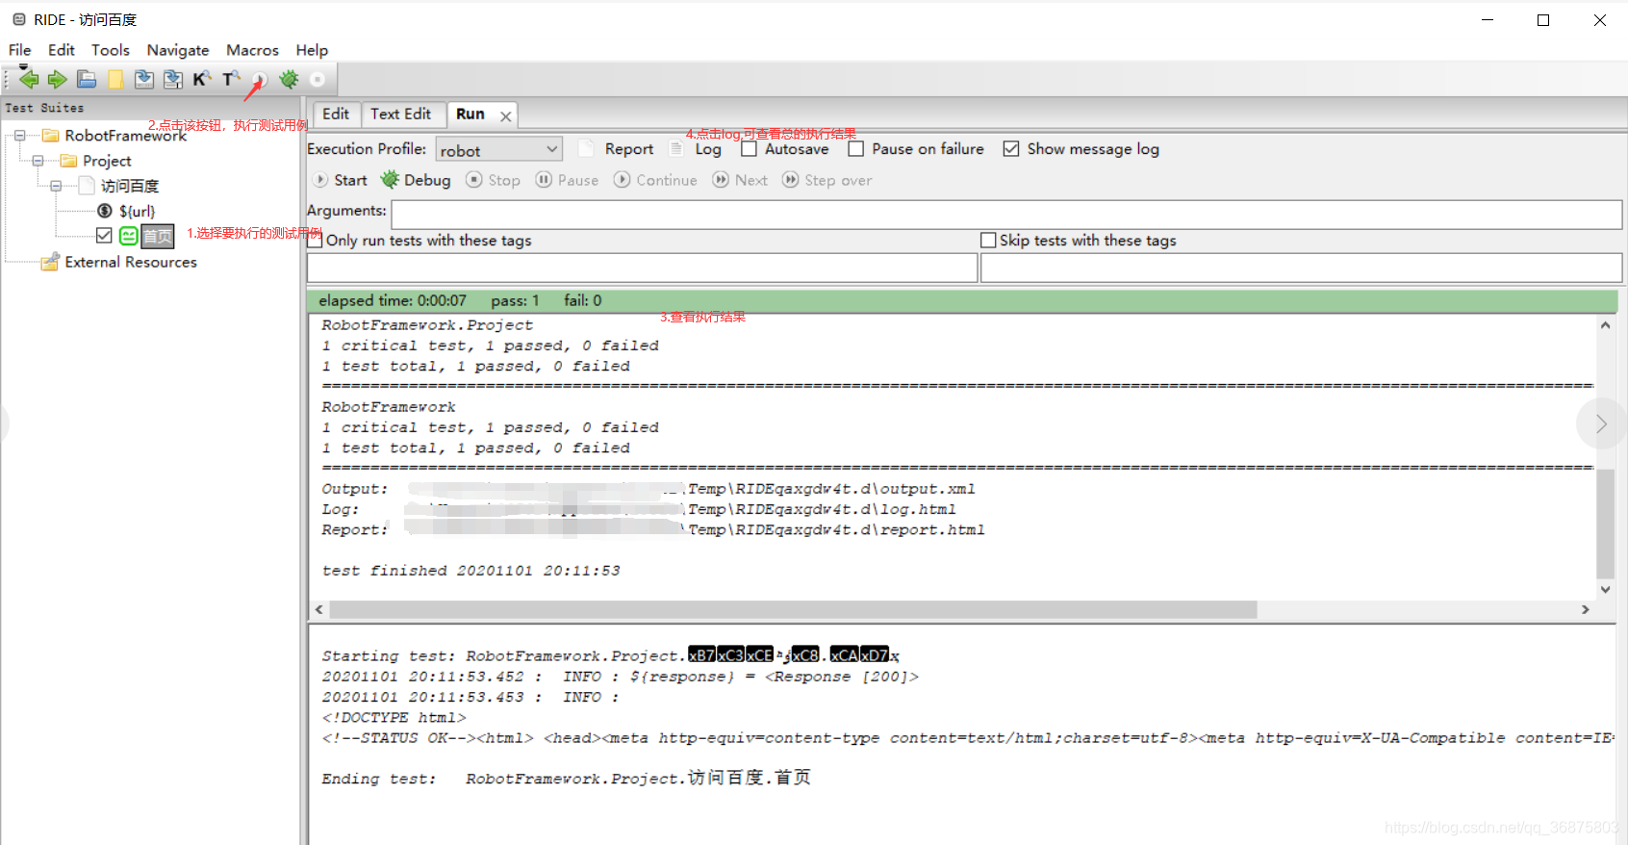
Task: Click the Report button text
Action: coord(629,149)
